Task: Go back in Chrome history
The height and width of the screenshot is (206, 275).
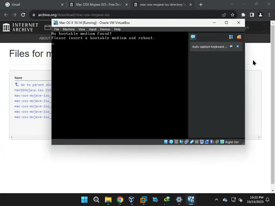Action: (x=6, y=15)
